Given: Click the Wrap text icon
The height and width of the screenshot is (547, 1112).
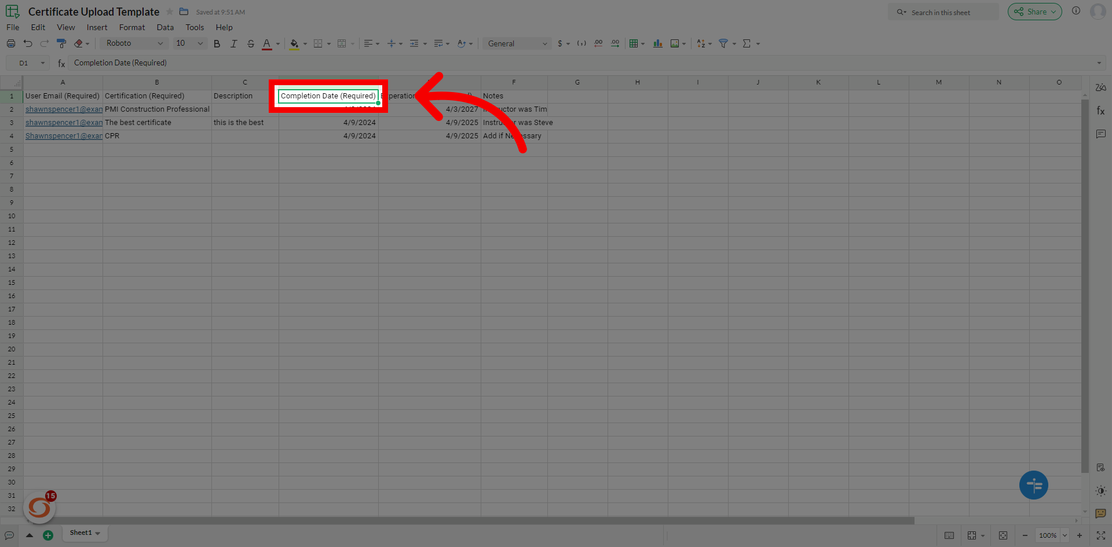Looking at the screenshot, I should click(x=438, y=43).
